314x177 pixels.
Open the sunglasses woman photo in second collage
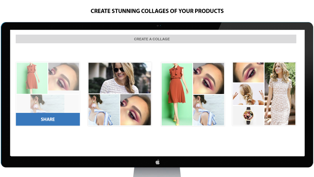[x=120, y=78]
